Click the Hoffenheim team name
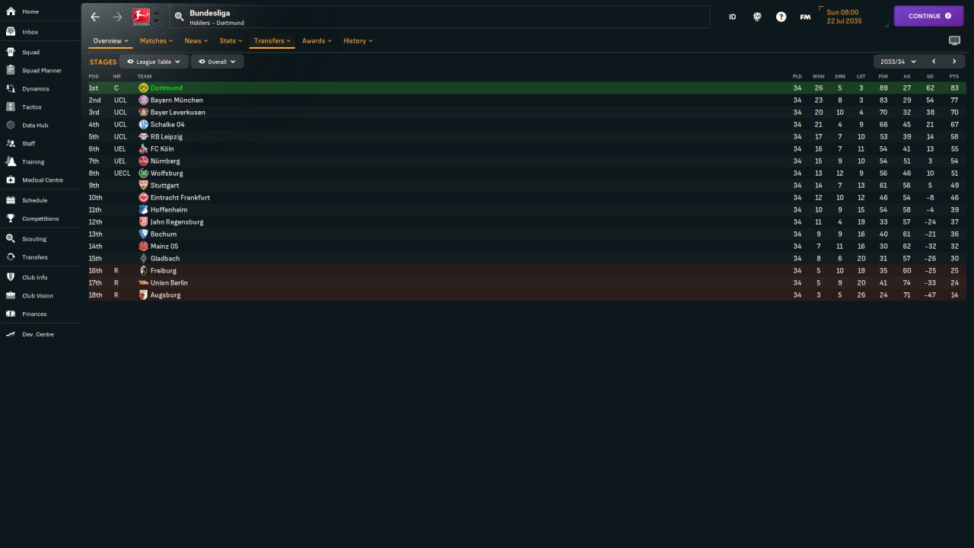974x548 pixels. 169,210
